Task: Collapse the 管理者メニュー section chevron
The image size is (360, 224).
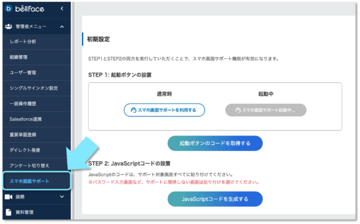Action: click(62, 27)
